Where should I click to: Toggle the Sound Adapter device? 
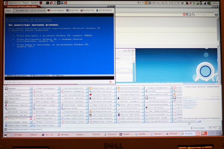(56, 11)
